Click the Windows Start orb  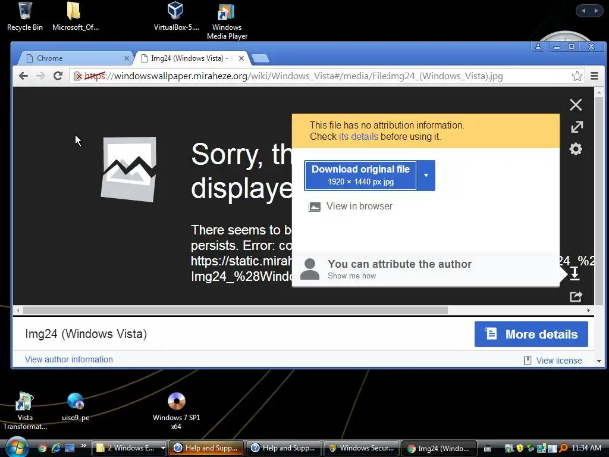(x=17, y=447)
